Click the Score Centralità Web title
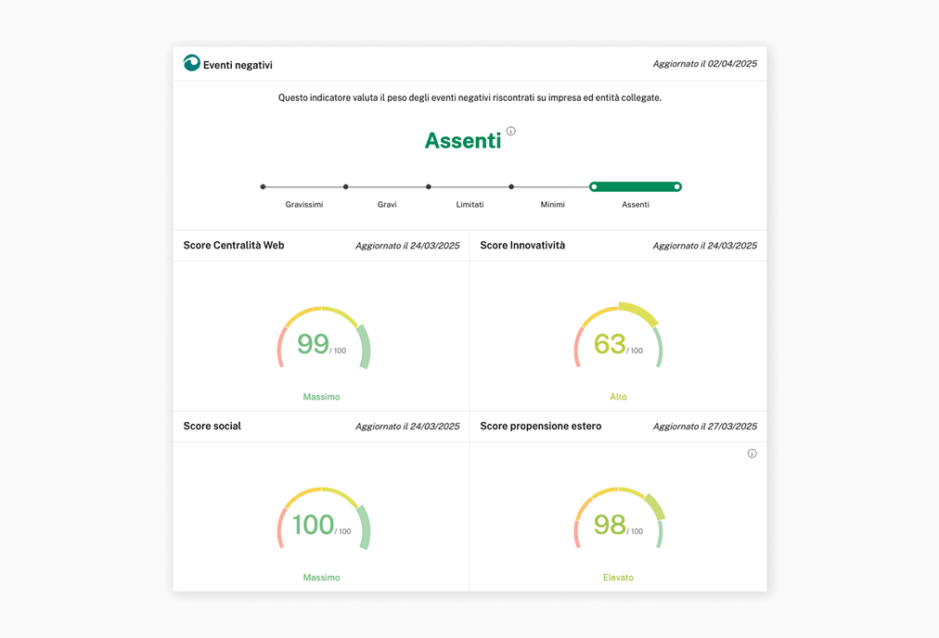939x638 pixels. pos(234,246)
